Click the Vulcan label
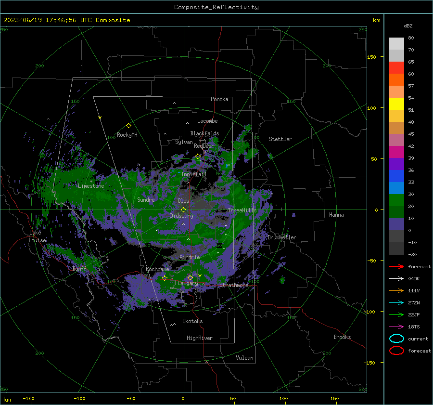Viewport: 433px width, 405px height. click(x=244, y=358)
